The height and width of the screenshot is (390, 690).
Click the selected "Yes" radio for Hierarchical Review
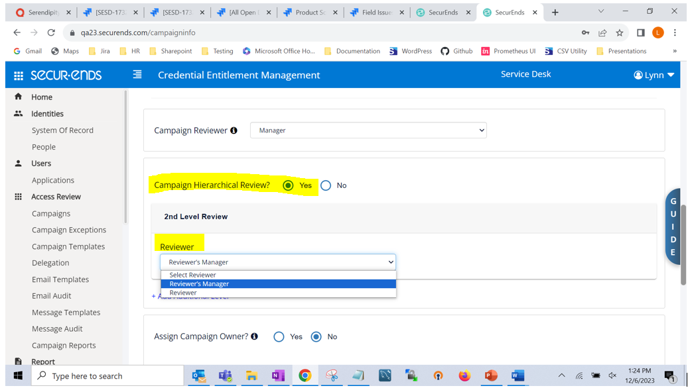click(289, 185)
